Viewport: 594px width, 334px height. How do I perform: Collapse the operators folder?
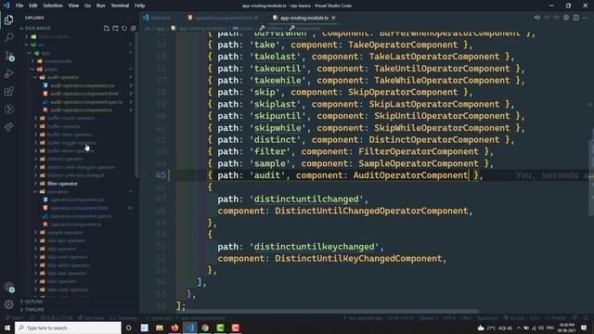pyautogui.click(x=58, y=192)
